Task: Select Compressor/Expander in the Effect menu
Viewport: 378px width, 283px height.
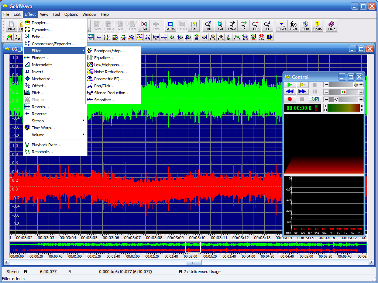Action: [x=55, y=44]
